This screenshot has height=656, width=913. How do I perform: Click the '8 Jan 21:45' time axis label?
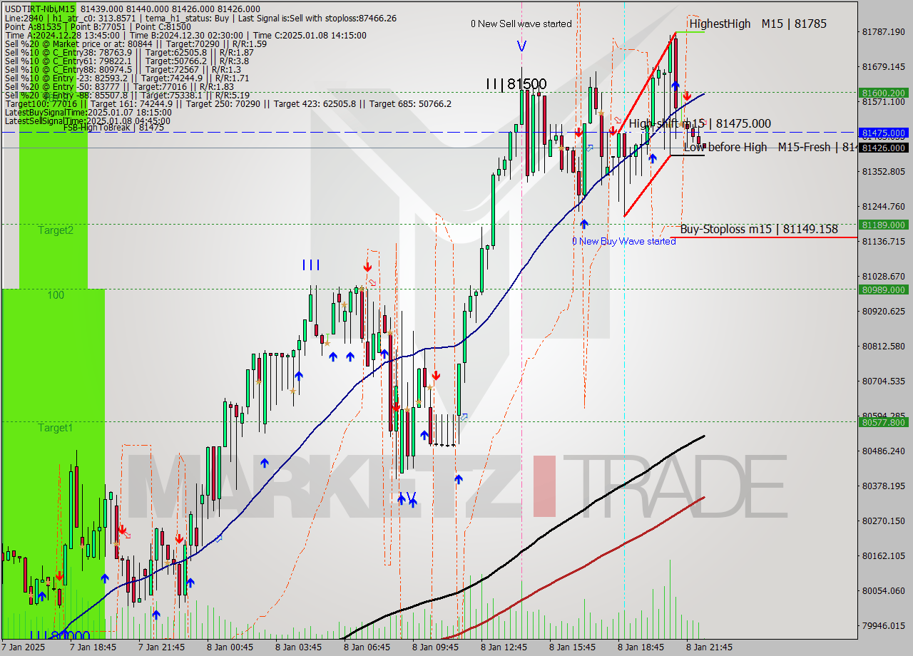click(x=709, y=647)
